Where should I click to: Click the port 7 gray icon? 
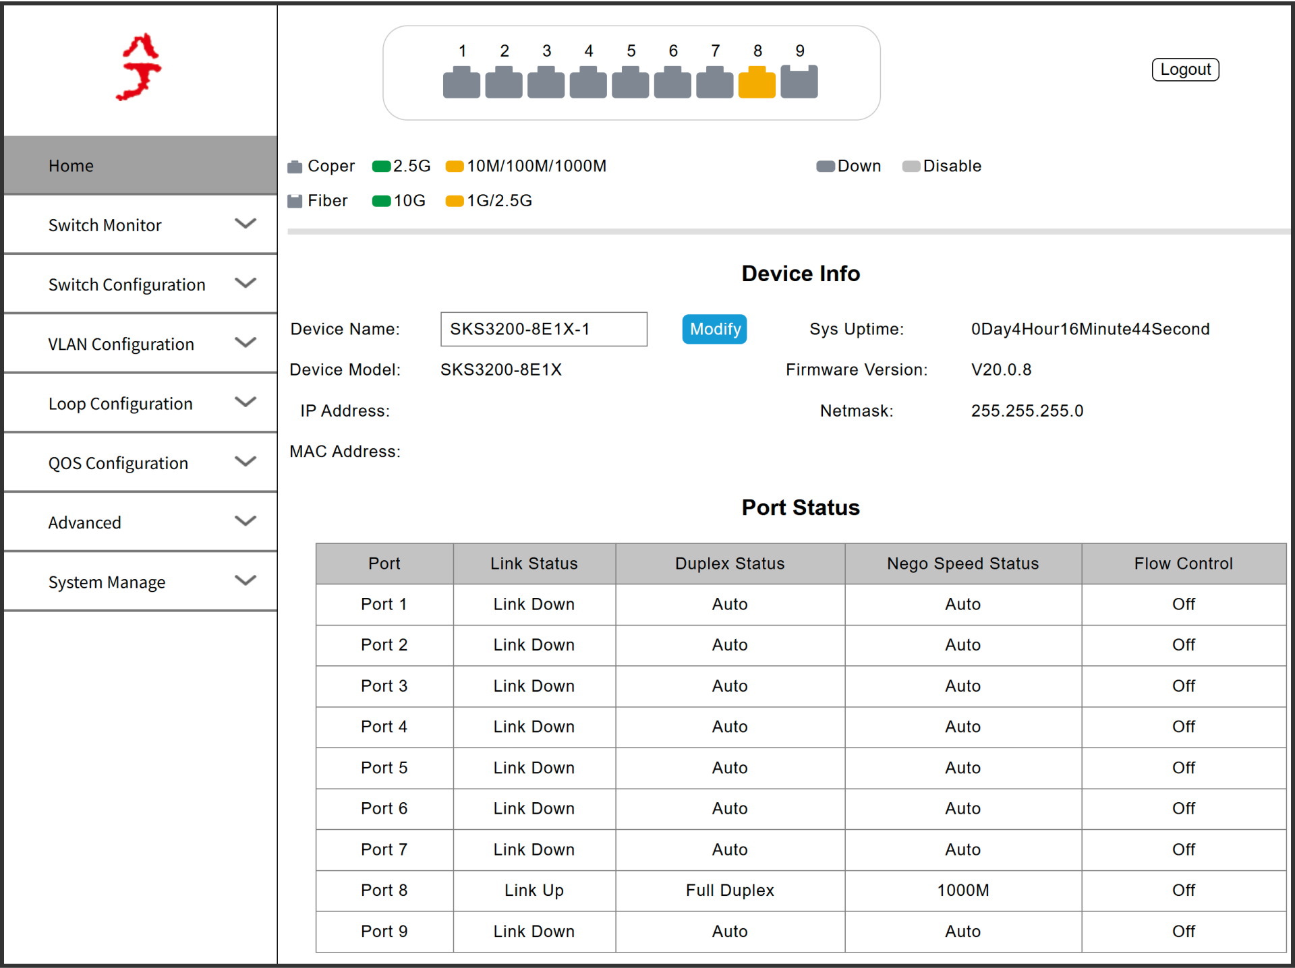coord(714,83)
